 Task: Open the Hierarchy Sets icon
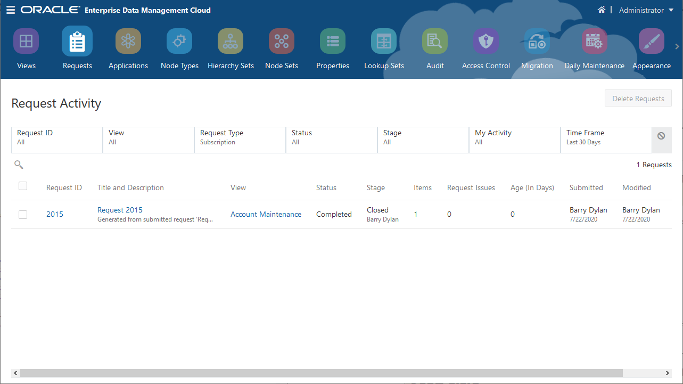point(231,42)
